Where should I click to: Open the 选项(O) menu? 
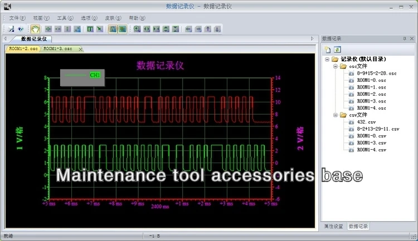point(89,18)
